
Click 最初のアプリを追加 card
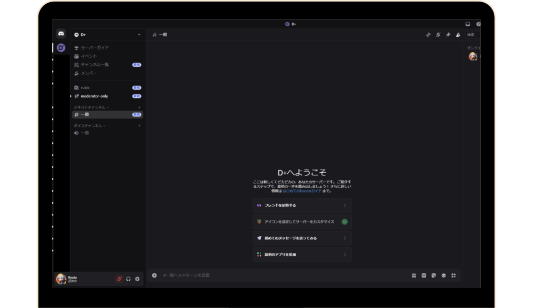302,255
